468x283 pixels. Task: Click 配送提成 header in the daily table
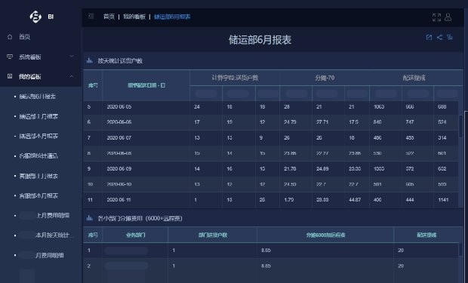click(x=414, y=78)
